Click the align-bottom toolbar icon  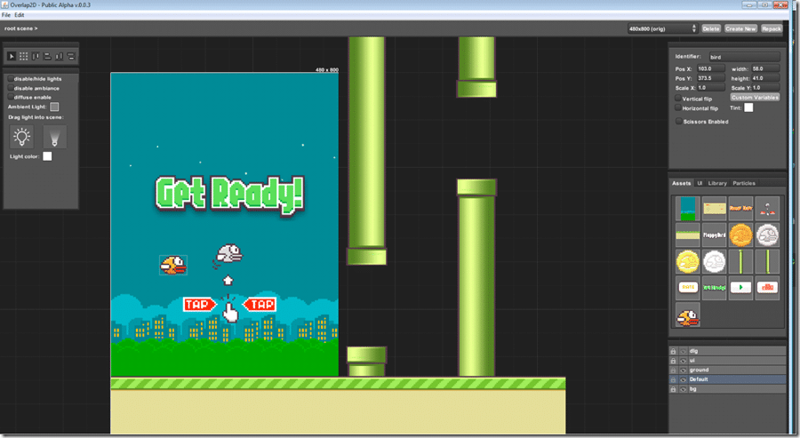(60, 56)
